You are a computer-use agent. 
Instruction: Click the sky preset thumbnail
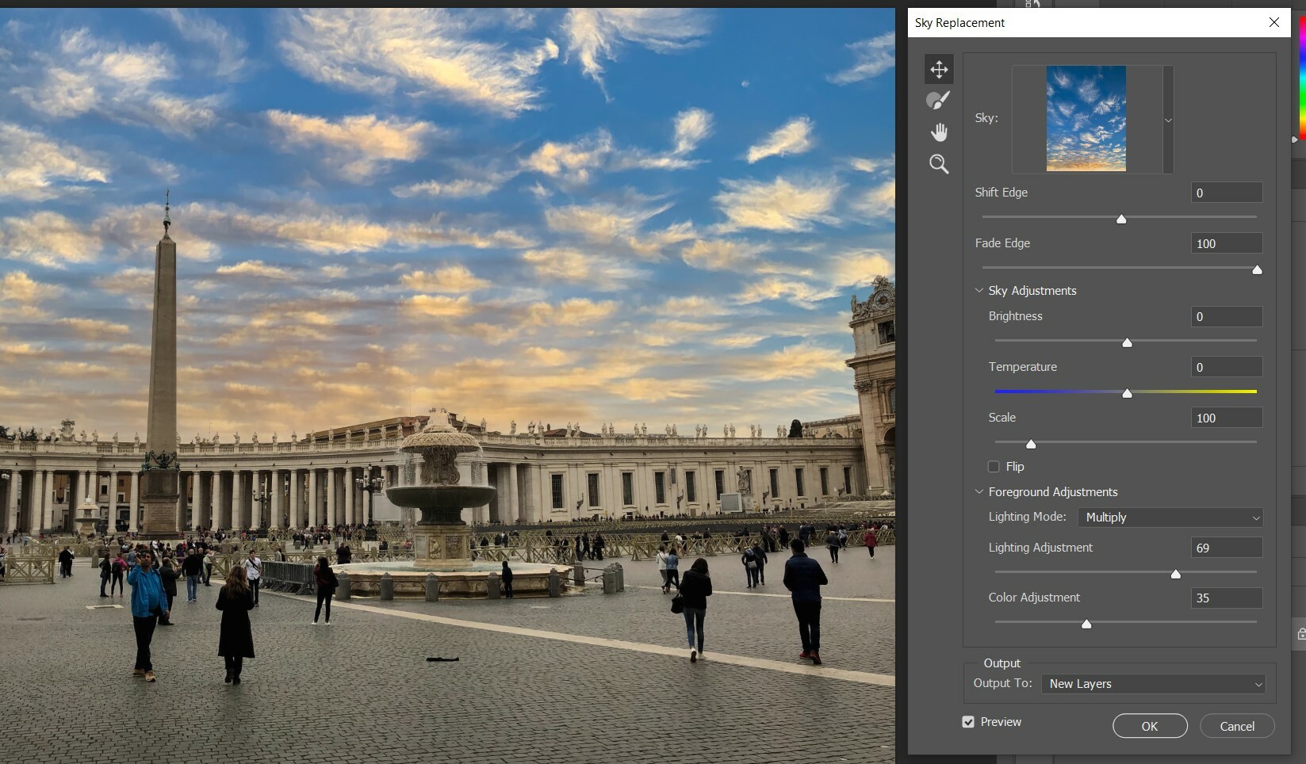[x=1086, y=119]
